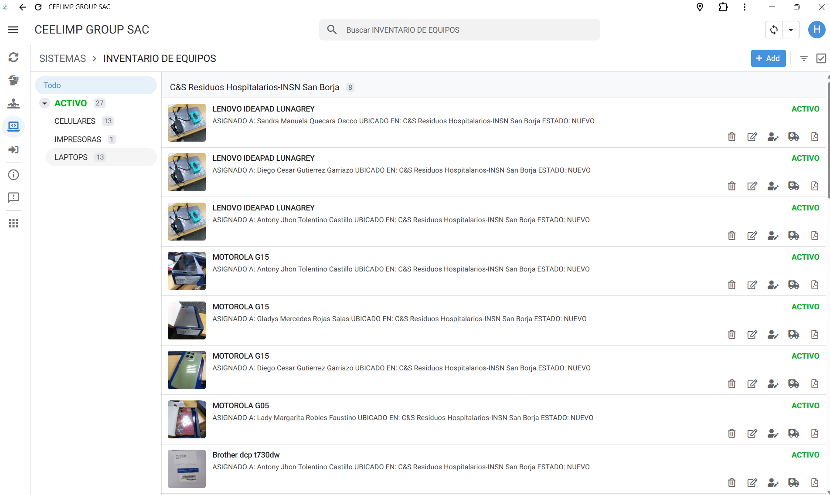Click the location pin icon in title bar

tap(700, 7)
